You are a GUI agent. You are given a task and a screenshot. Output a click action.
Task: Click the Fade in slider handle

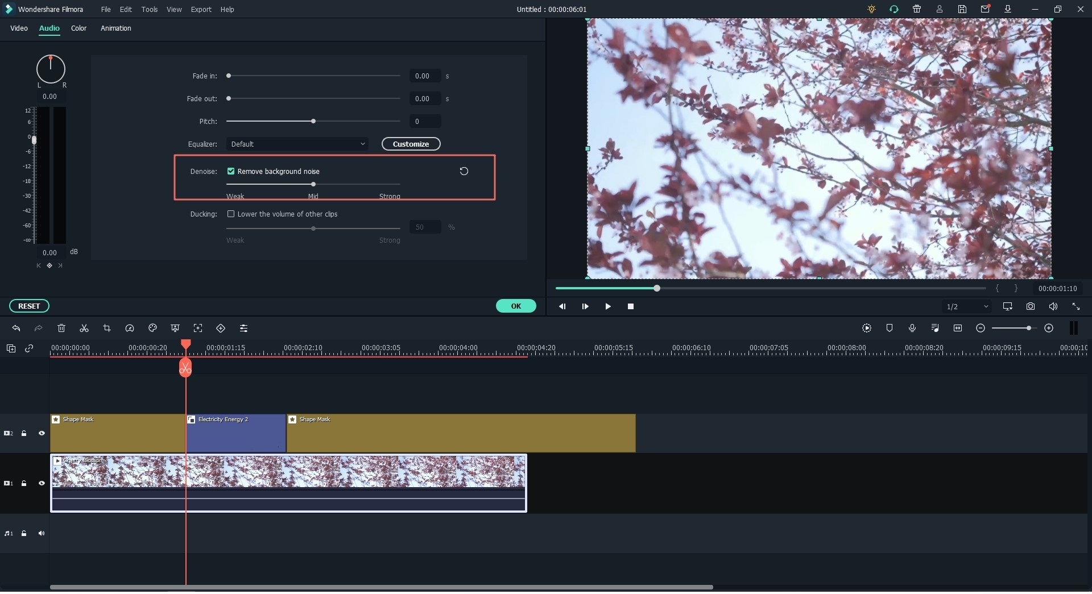pyautogui.click(x=229, y=76)
